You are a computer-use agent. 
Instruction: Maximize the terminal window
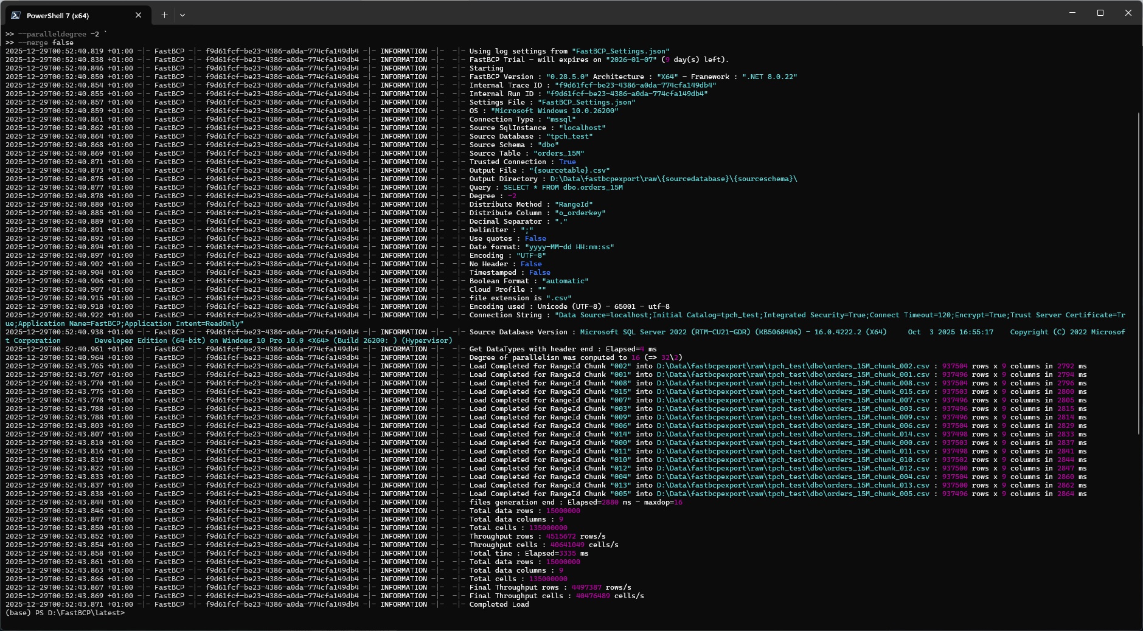click(x=1100, y=13)
